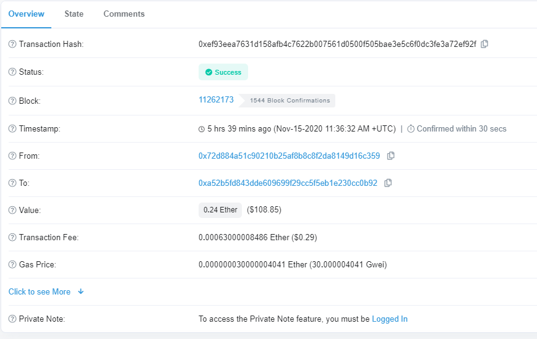Select the transaction hash text
Image resolution: width=537 pixels, height=339 pixels.
[x=337, y=44]
